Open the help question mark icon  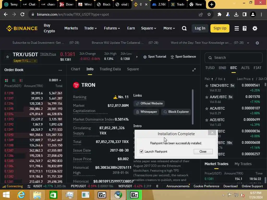click(x=244, y=28)
